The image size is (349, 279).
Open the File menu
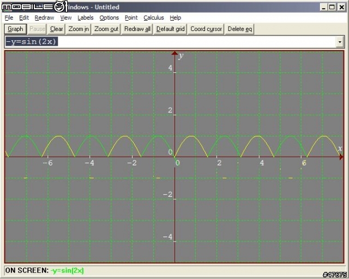pyautogui.click(x=9, y=17)
